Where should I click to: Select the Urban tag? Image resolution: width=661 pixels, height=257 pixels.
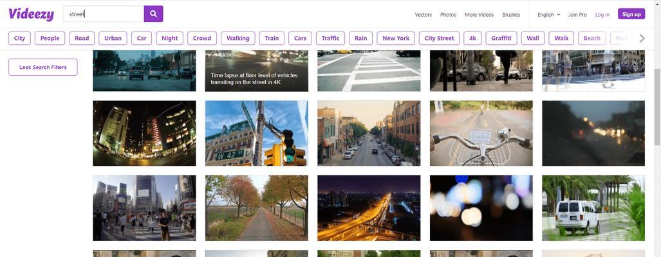click(x=113, y=39)
